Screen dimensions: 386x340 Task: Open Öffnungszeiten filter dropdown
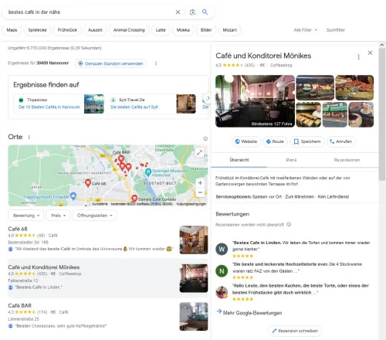point(94,216)
